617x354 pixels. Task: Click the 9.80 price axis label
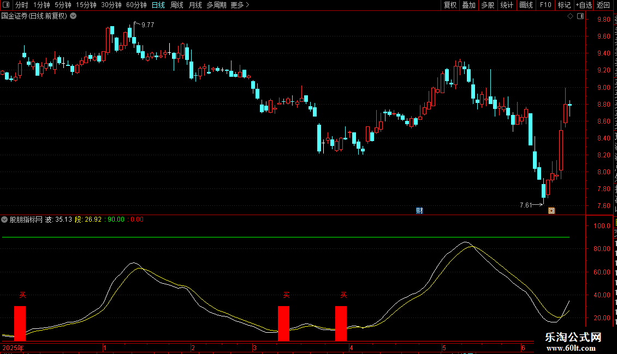tap(603, 20)
